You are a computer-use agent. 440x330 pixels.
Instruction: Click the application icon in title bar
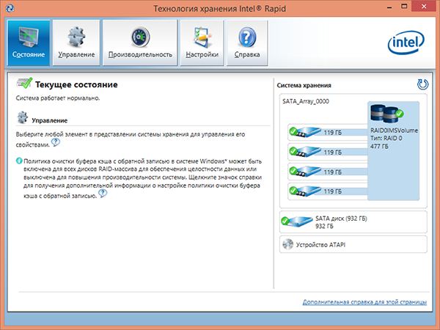click(x=10, y=8)
